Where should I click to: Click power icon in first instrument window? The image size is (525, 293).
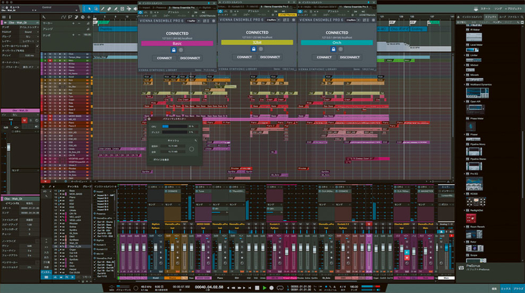[140, 12]
